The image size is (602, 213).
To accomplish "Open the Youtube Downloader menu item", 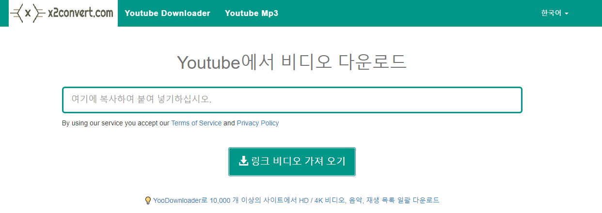I will (168, 13).
